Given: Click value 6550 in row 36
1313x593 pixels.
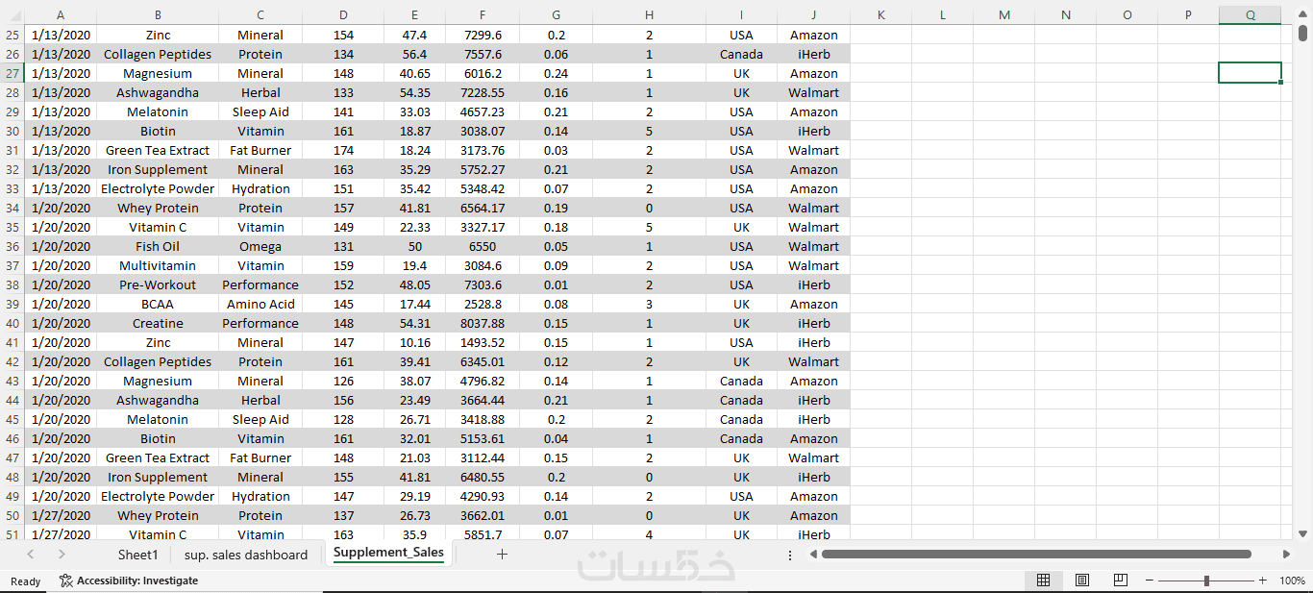Looking at the screenshot, I should tap(483, 246).
